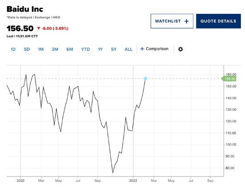Click the 2023 marker on the time axis
245x189 pixels.
click(133, 181)
